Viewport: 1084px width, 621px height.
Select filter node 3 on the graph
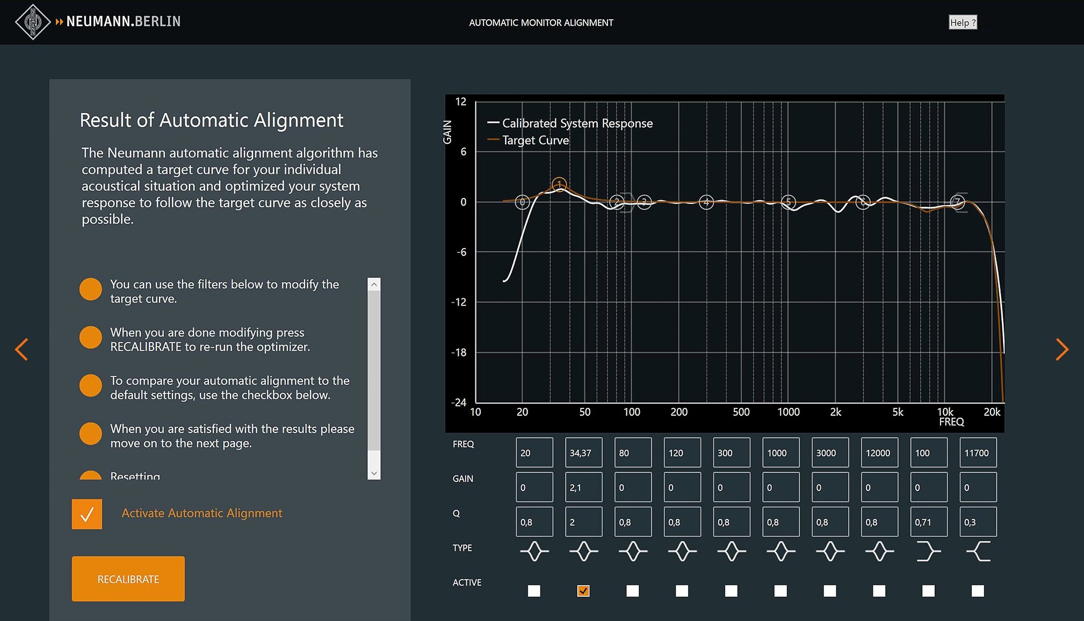click(x=644, y=202)
